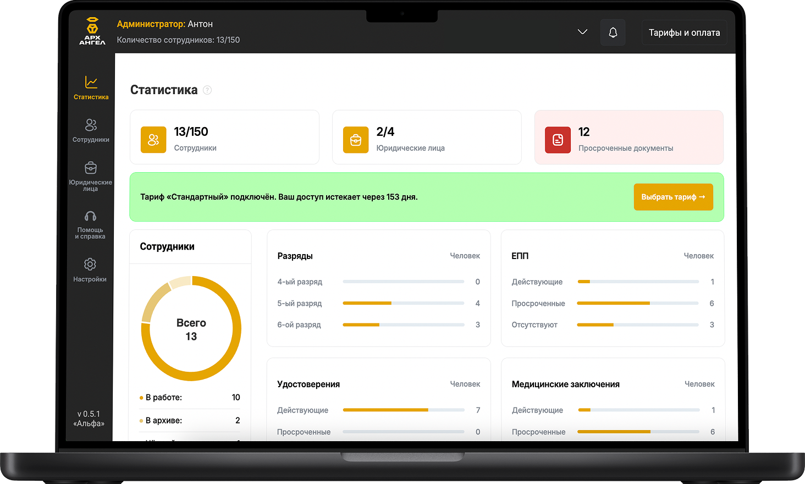The width and height of the screenshot is (805, 484).
Task: Expand the admin dropdown chevron in header
Action: click(582, 32)
